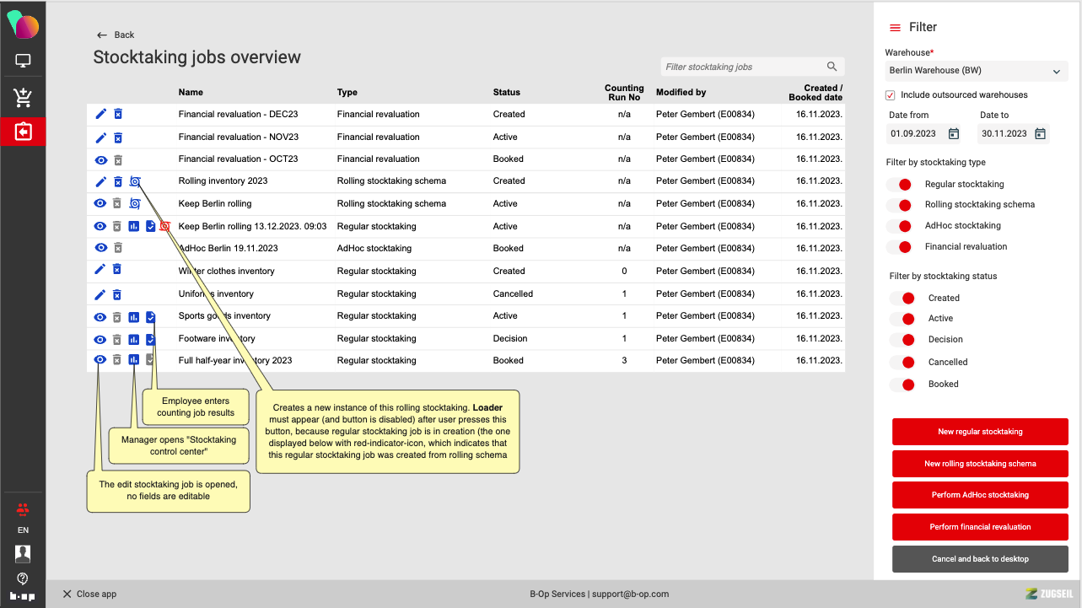The height and width of the screenshot is (608, 1082).
Task: Disable the Cancelled status filter
Action: point(903,362)
